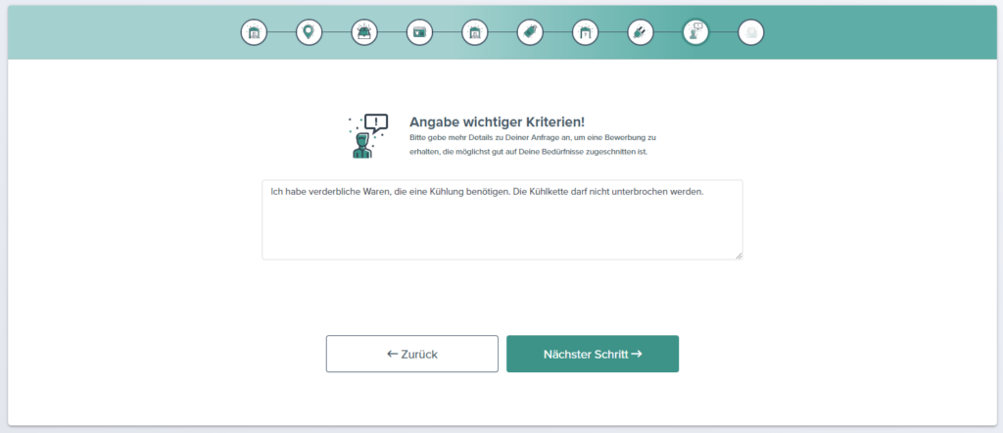This screenshot has width=1003, height=433.
Task: Focus the criteria details text area
Action: (x=502, y=219)
